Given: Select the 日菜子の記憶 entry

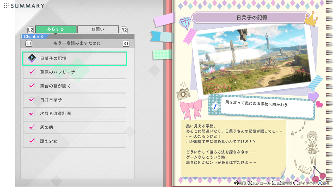Looking at the screenshot, I should [x=75, y=59].
